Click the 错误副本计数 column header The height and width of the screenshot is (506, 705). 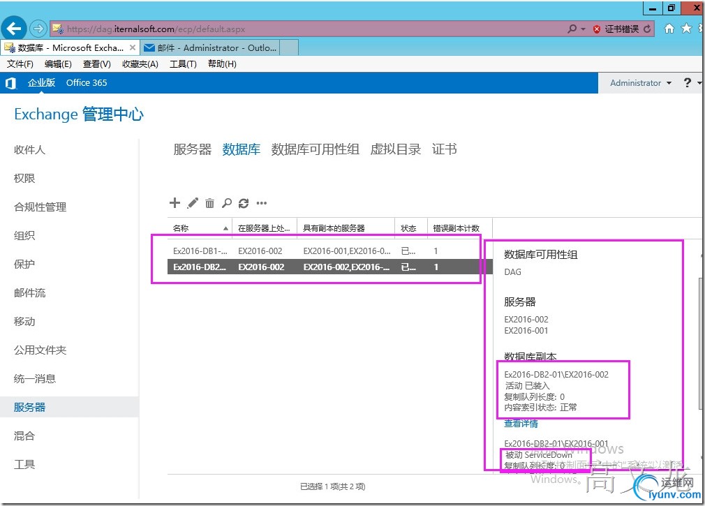(459, 228)
